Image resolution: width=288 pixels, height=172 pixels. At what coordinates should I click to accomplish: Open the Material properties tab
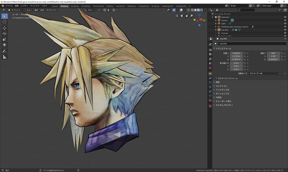[x=210, y=100]
